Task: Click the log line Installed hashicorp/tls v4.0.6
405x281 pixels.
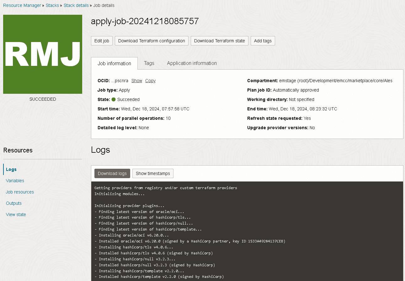Action: (x=154, y=253)
